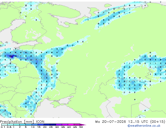Click the '22' precipitation value on the map
Screen dimensions: 166x128
click(10, 56)
